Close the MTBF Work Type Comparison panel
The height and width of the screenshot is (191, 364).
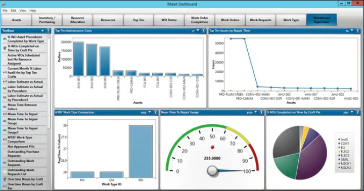(x=156, y=112)
